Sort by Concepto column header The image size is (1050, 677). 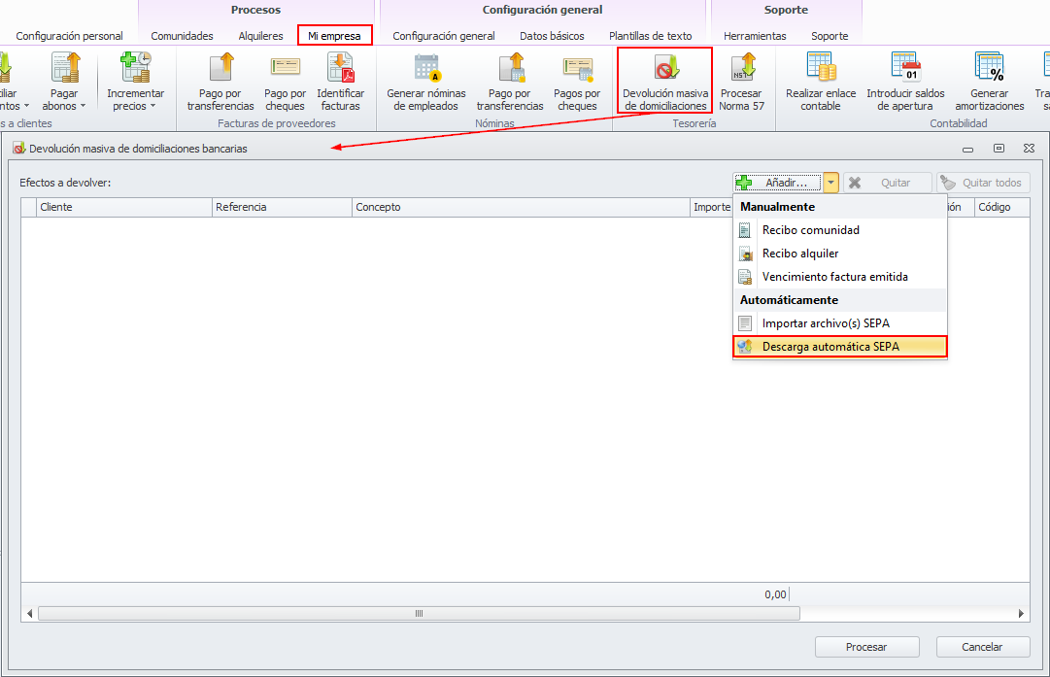521,208
